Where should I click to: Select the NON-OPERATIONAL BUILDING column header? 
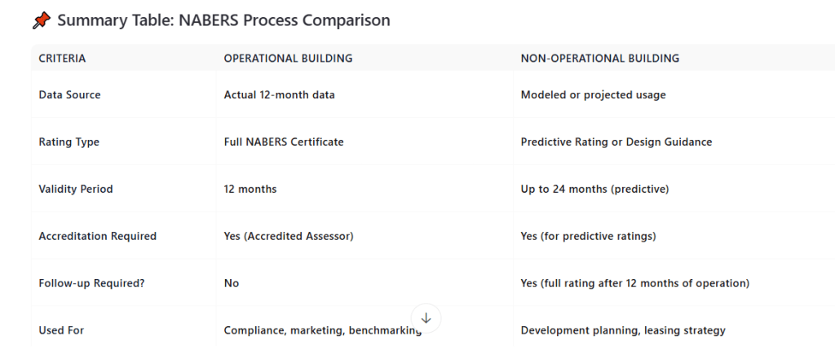pos(600,59)
